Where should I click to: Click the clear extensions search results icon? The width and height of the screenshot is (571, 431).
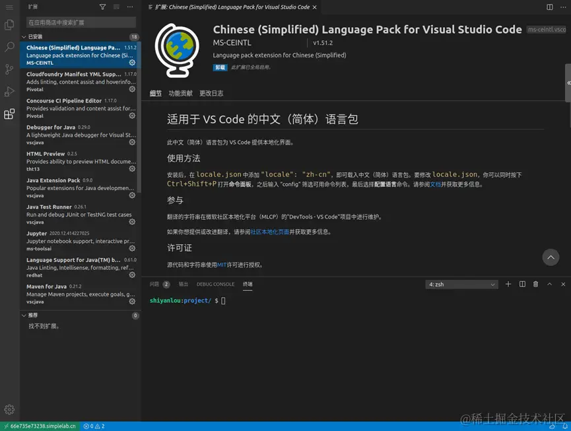pos(116,7)
